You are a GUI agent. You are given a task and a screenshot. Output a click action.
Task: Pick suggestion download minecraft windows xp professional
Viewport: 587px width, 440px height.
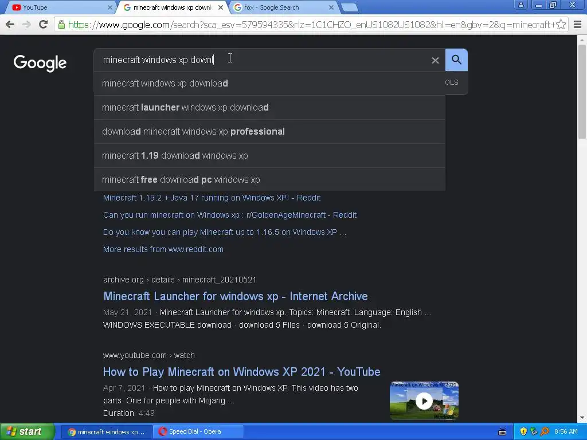tap(269, 131)
